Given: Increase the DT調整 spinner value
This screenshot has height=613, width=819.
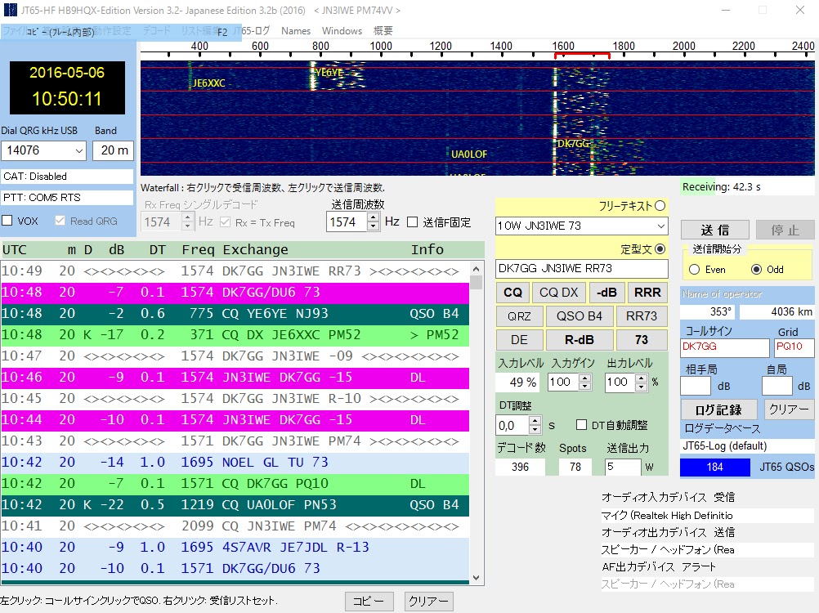Looking at the screenshot, I should click(535, 422).
